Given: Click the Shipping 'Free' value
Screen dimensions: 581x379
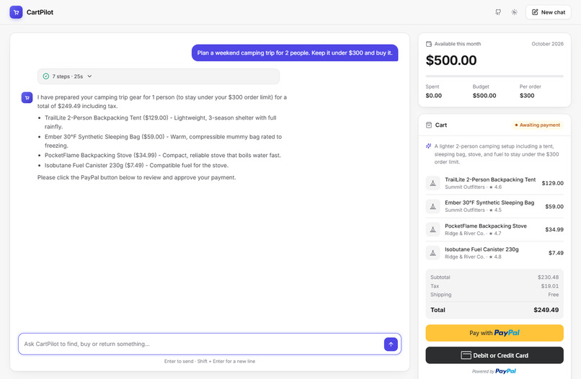Looking at the screenshot, I should [x=553, y=295].
